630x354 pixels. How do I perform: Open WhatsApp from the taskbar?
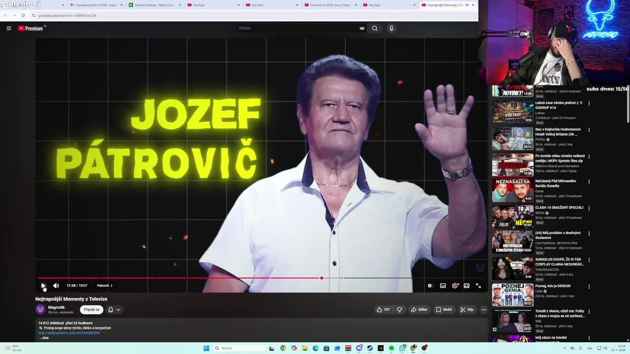(402, 348)
